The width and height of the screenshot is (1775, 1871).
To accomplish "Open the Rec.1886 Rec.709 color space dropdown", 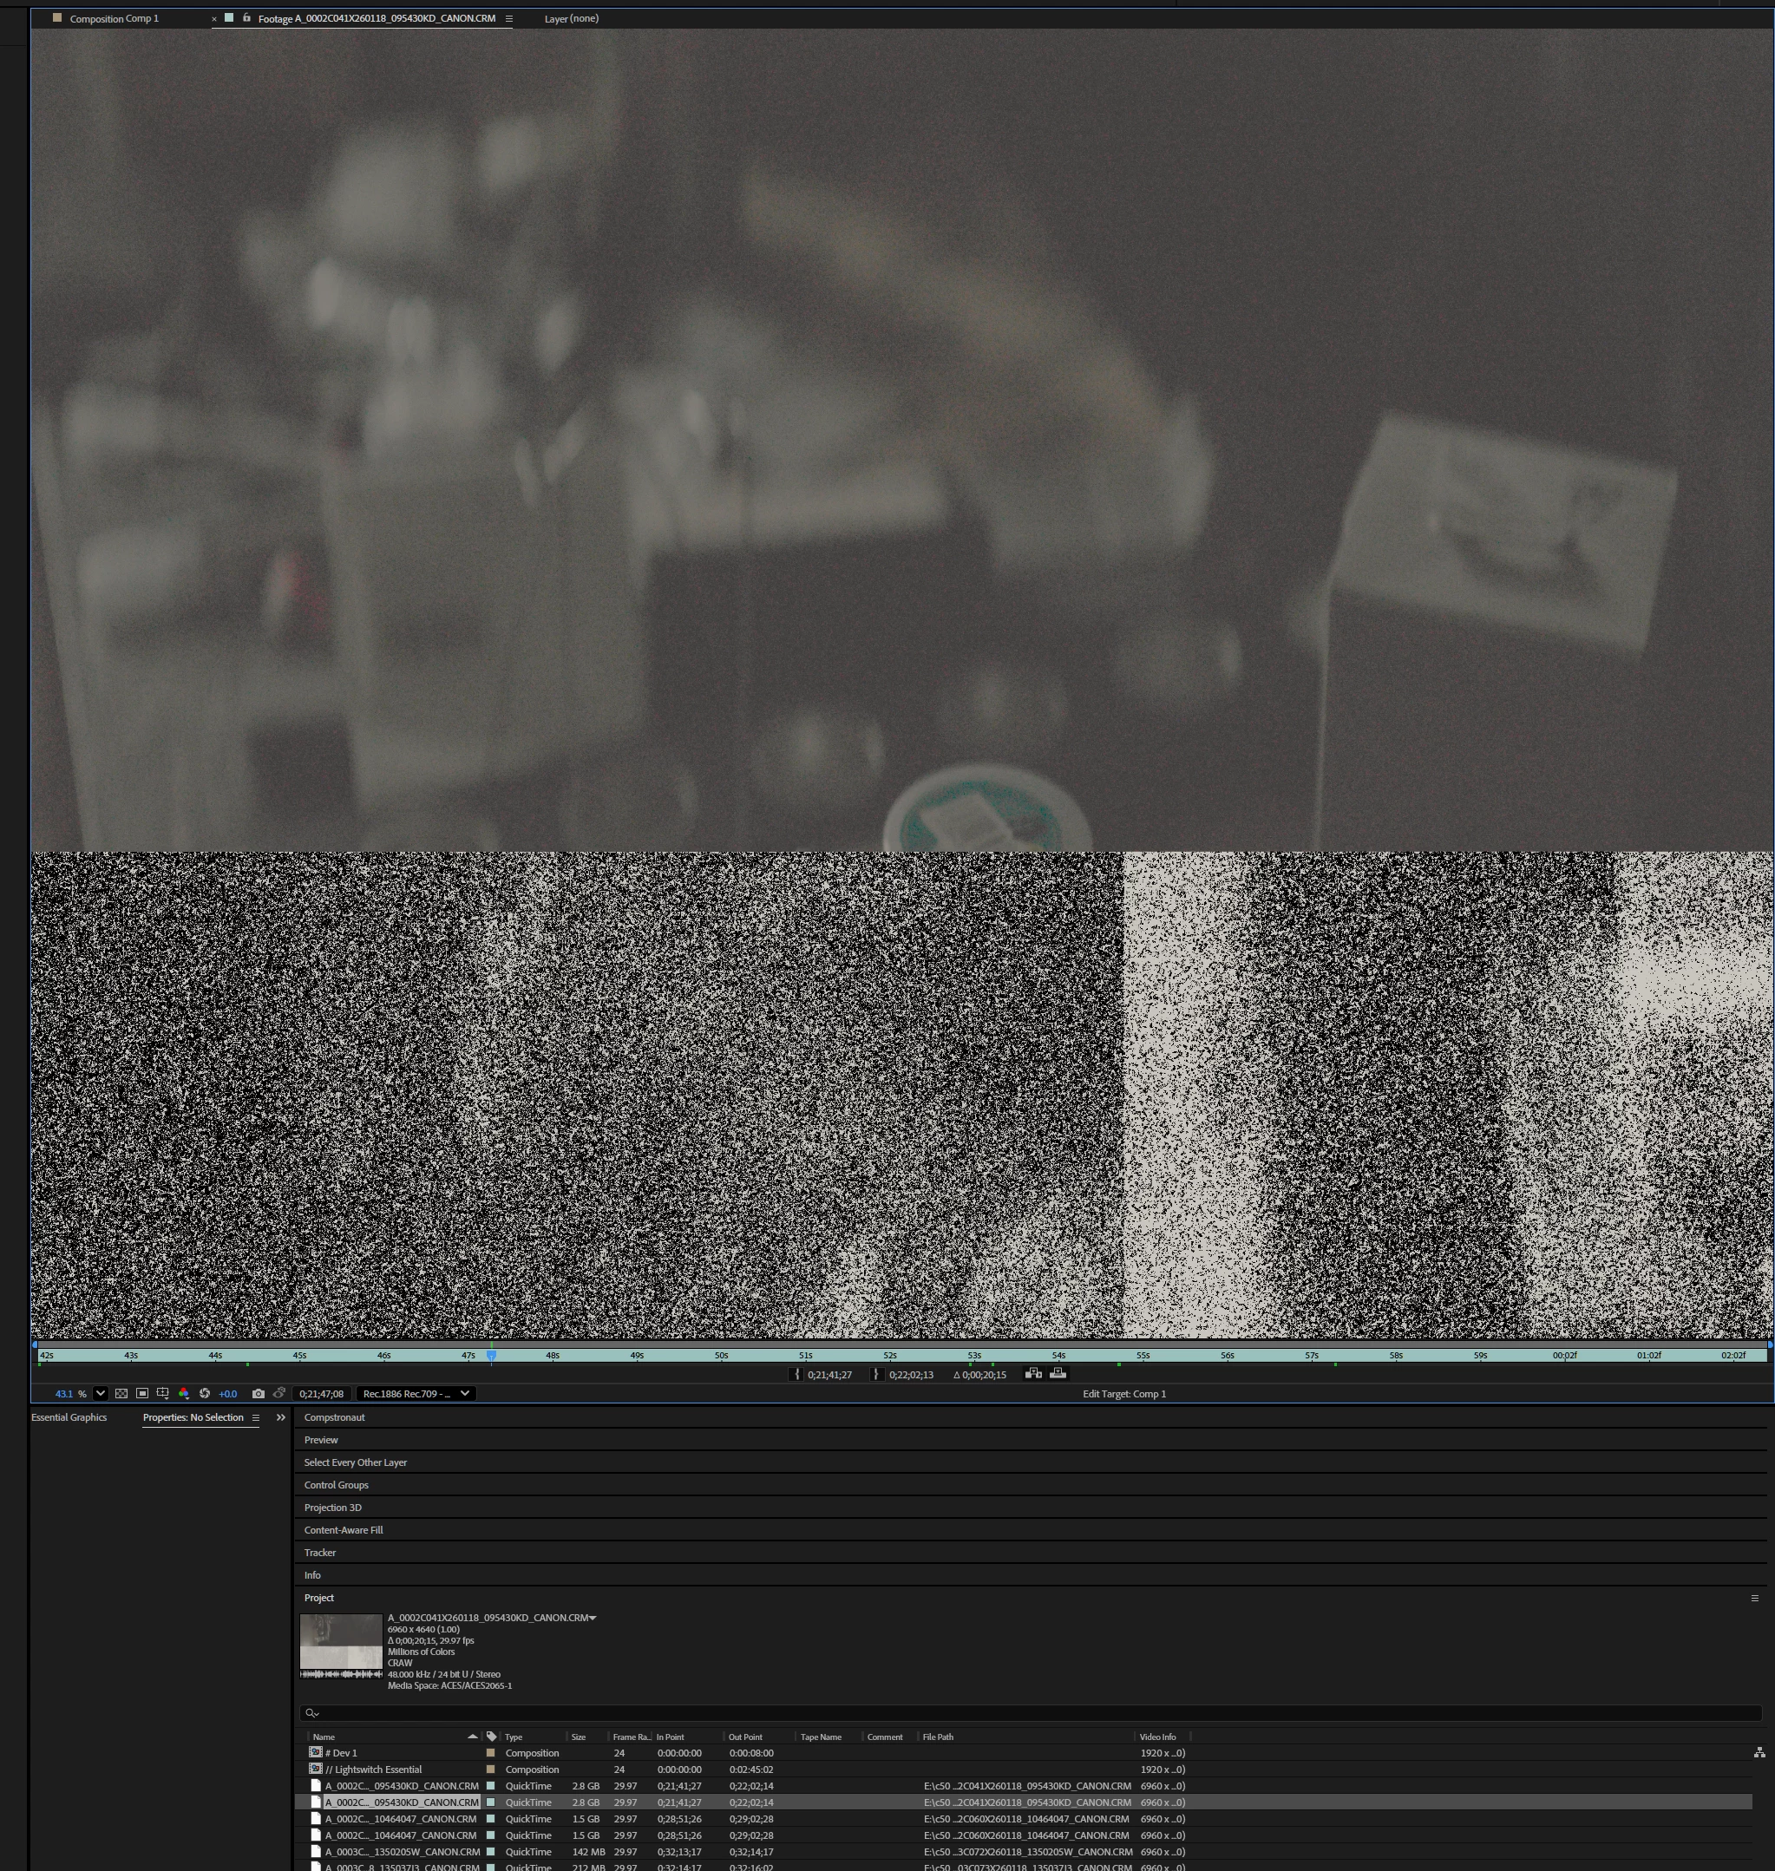I will coord(416,1393).
